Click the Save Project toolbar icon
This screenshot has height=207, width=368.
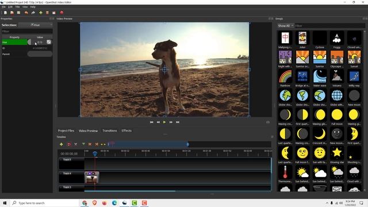coord(18,13)
